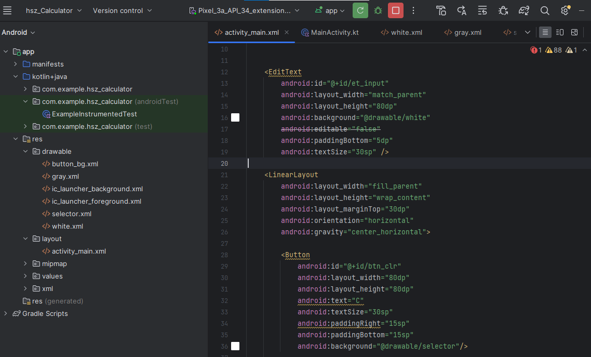Click Sync Project with Gradle Files icon

pos(524,10)
